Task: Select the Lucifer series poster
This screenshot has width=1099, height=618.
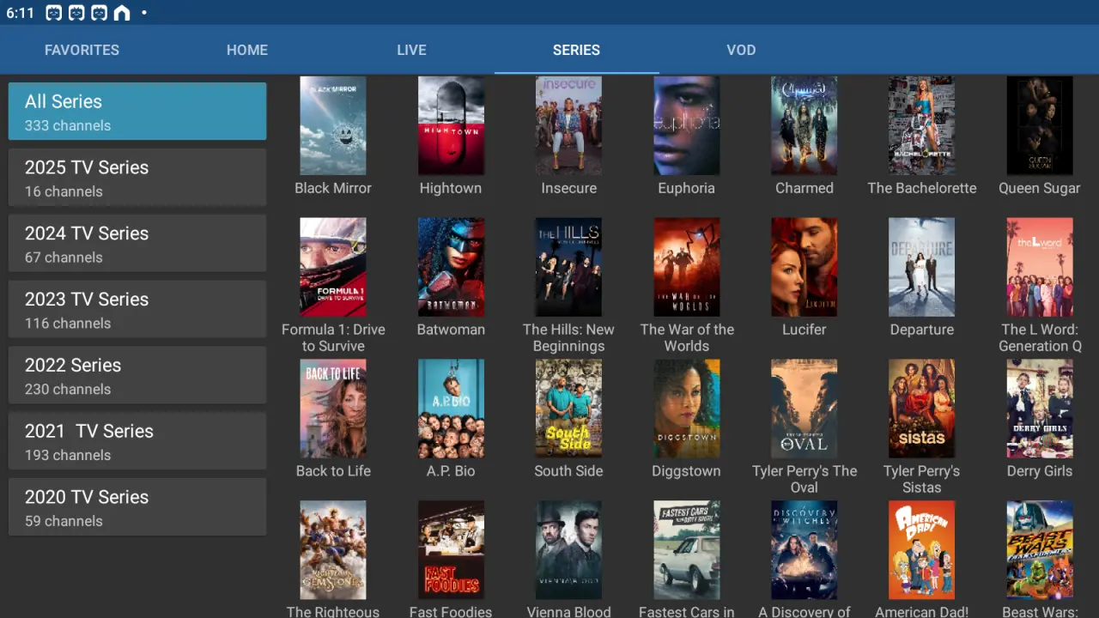Action: [804, 267]
